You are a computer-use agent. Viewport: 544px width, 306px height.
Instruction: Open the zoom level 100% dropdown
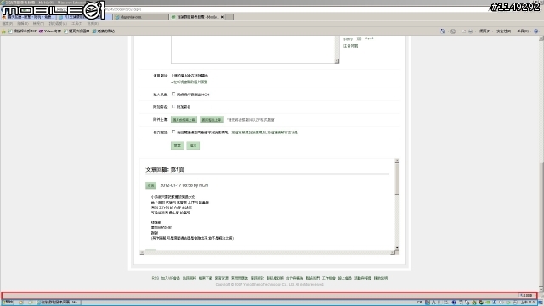pyautogui.click(x=527, y=296)
